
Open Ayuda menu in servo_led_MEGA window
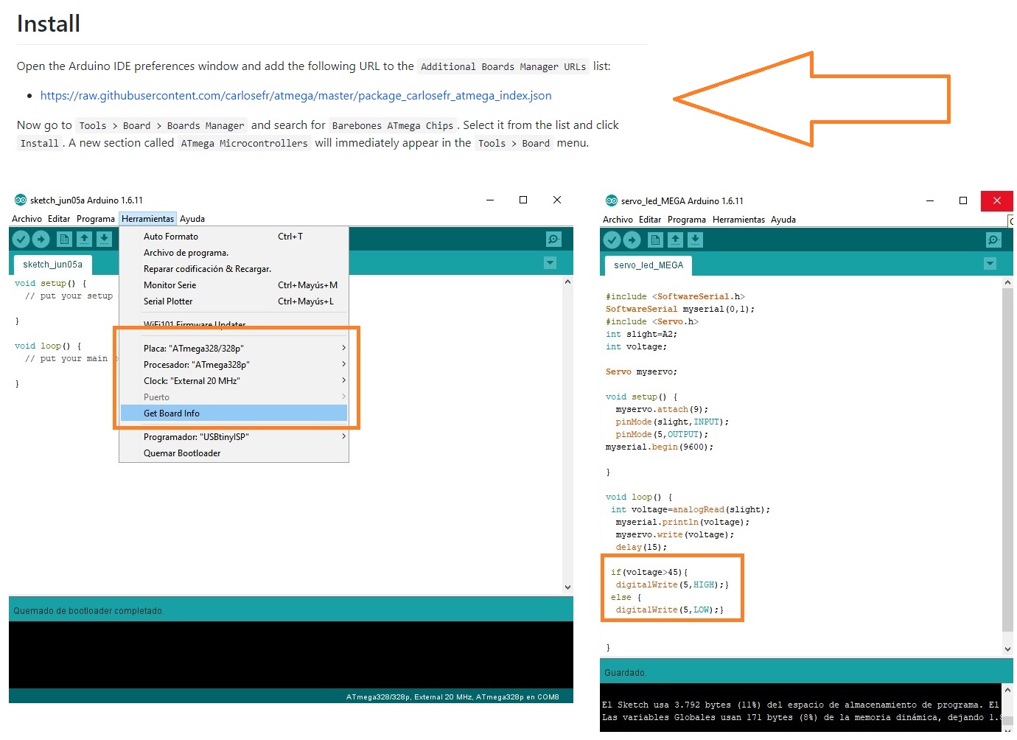tap(783, 220)
